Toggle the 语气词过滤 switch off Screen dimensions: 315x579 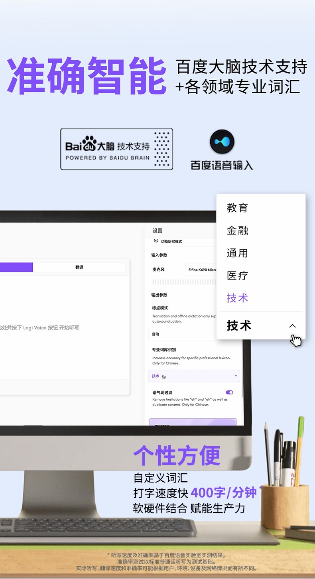229,392
